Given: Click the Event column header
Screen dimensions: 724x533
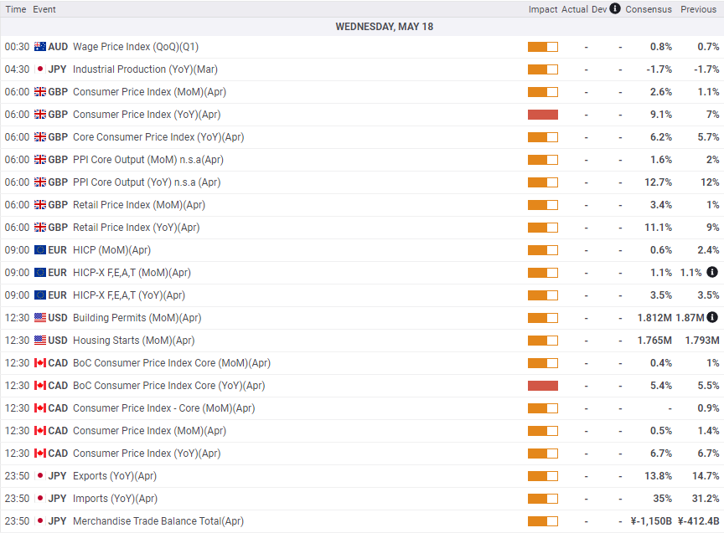Looking at the screenshot, I should [44, 9].
